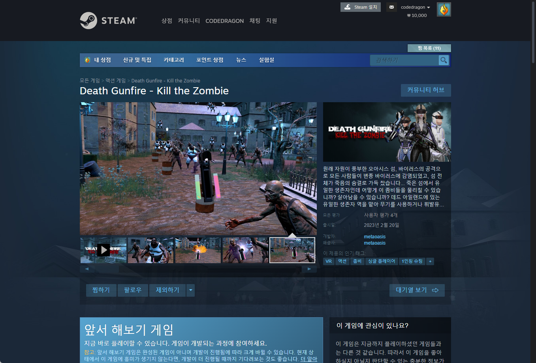
Task: Open the 뉴스 tab
Action: pos(241,60)
